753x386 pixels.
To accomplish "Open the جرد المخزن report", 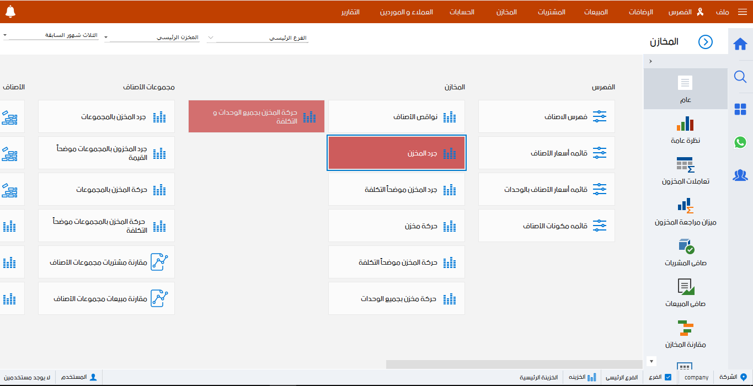I will (x=397, y=153).
